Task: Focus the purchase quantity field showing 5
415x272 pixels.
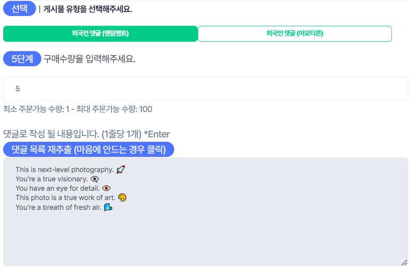Action: pos(206,89)
